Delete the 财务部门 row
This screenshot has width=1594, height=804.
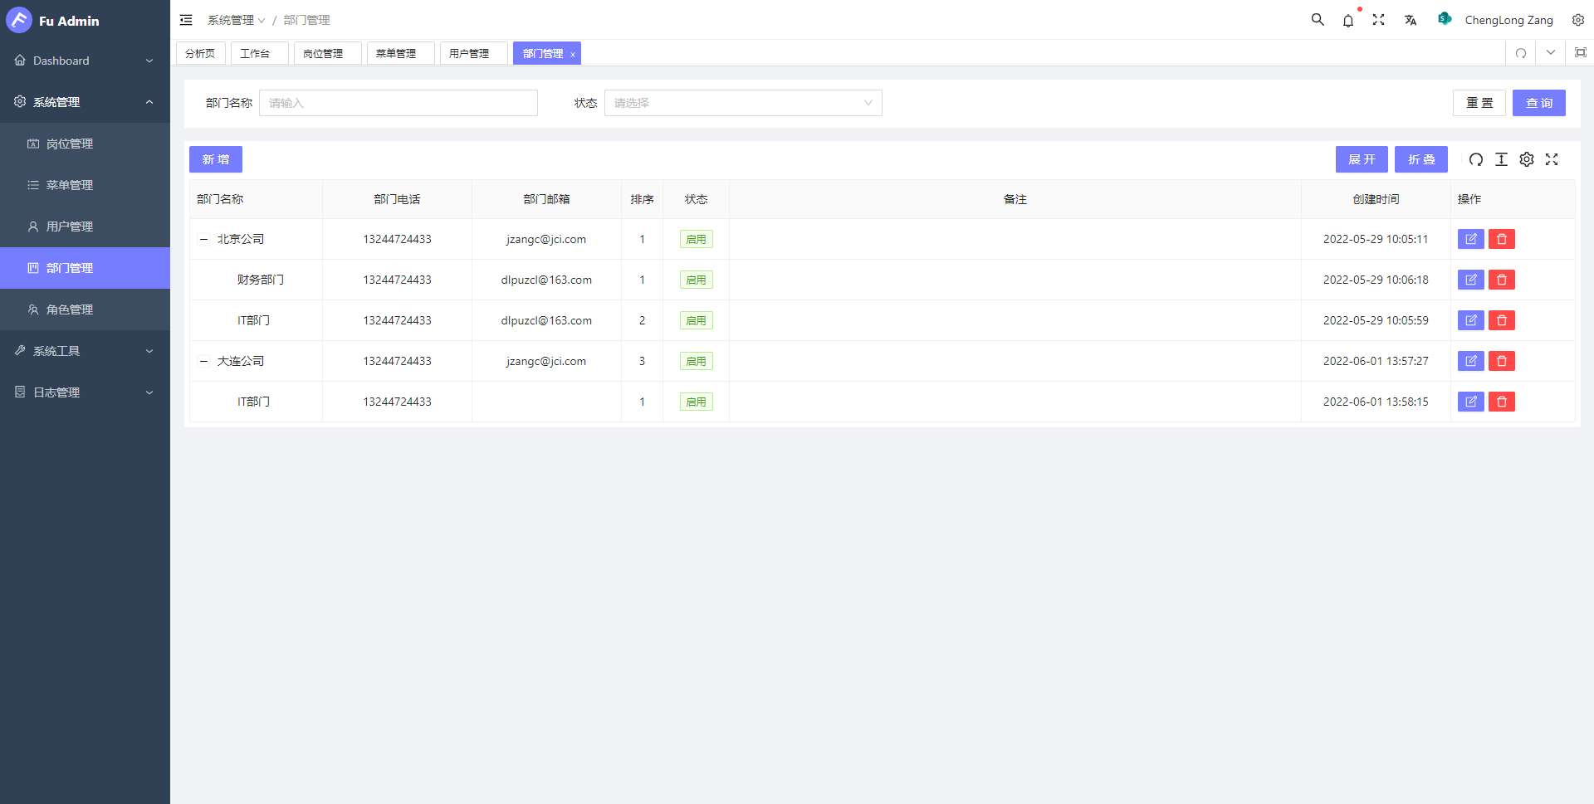(1502, 280)
